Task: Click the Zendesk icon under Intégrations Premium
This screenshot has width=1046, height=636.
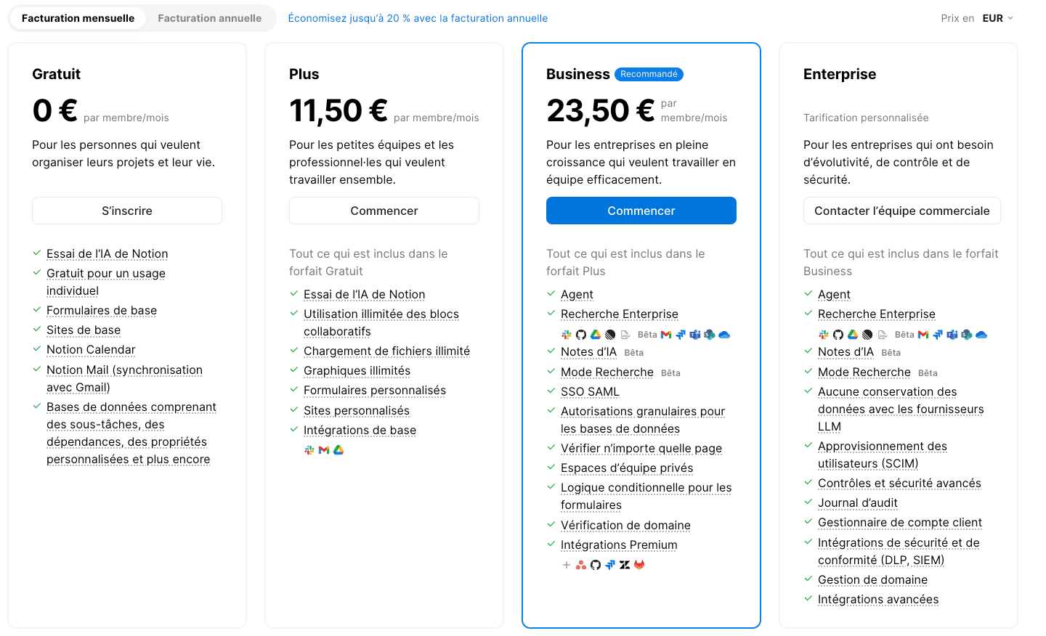Action: click(x=623, y=564)
